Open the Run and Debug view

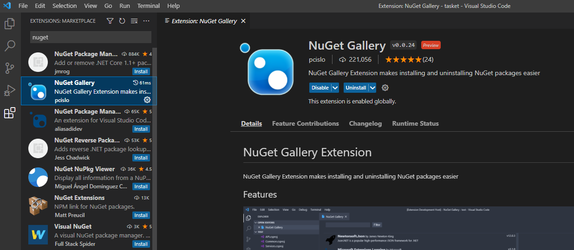coord(10,90)
